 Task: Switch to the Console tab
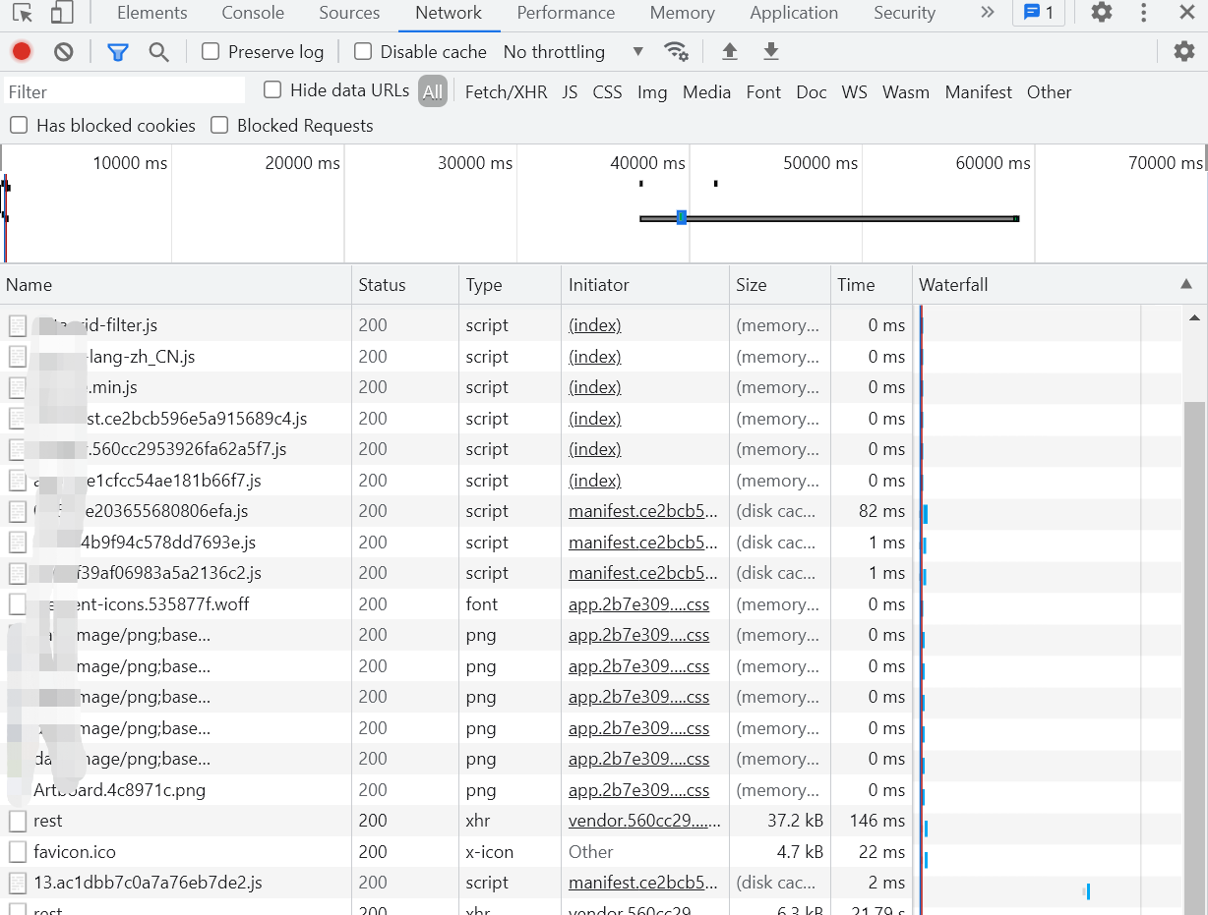pos(253,13)
